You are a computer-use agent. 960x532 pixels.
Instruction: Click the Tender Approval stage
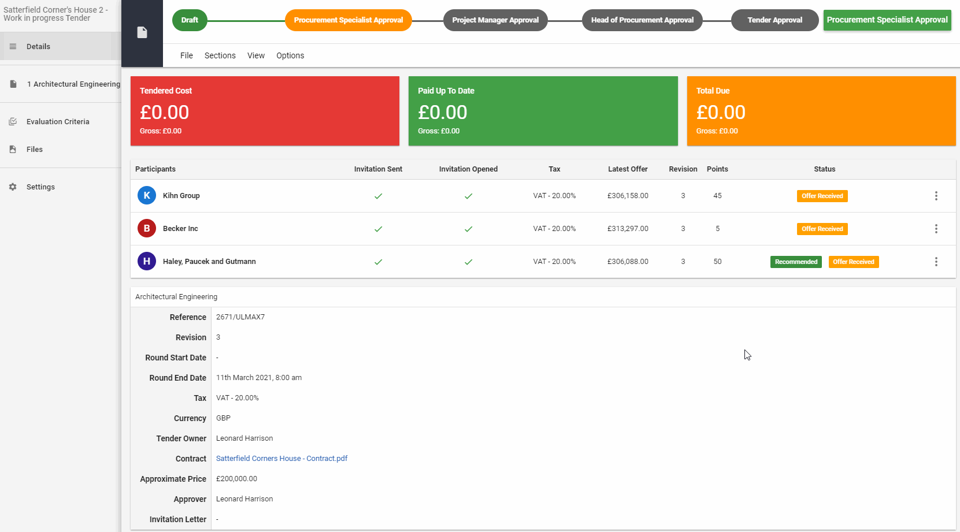pos(774,20)
